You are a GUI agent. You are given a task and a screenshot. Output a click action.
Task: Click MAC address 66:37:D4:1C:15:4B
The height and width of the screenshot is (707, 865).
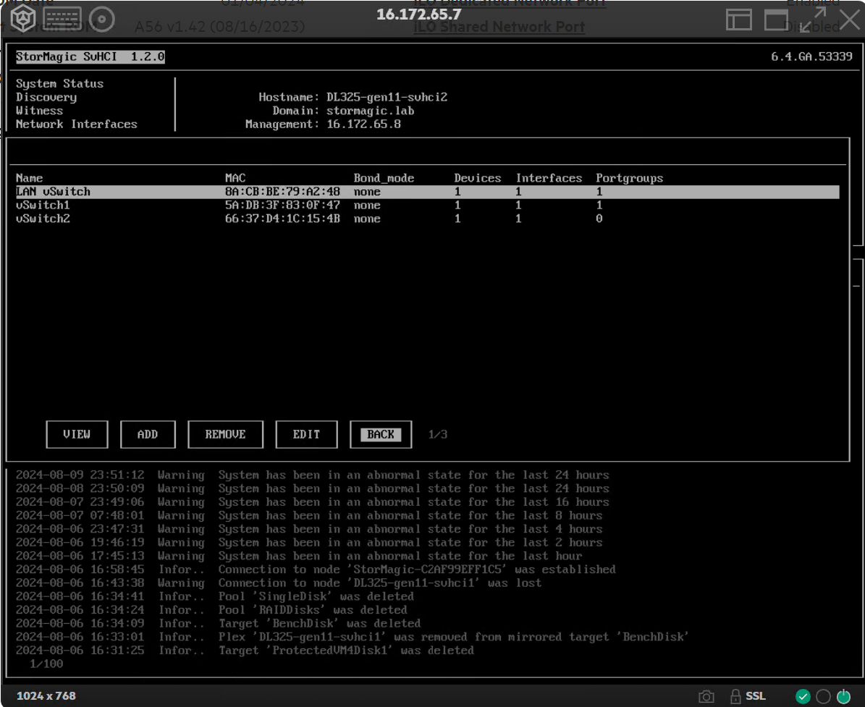(x=282, y=219)
